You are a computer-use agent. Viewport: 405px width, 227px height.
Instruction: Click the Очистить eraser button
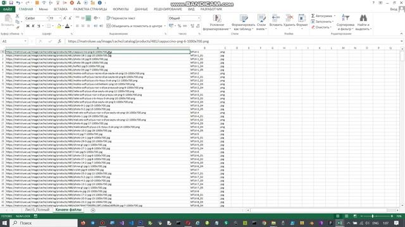pyautogui.click(x=321, y=27)
